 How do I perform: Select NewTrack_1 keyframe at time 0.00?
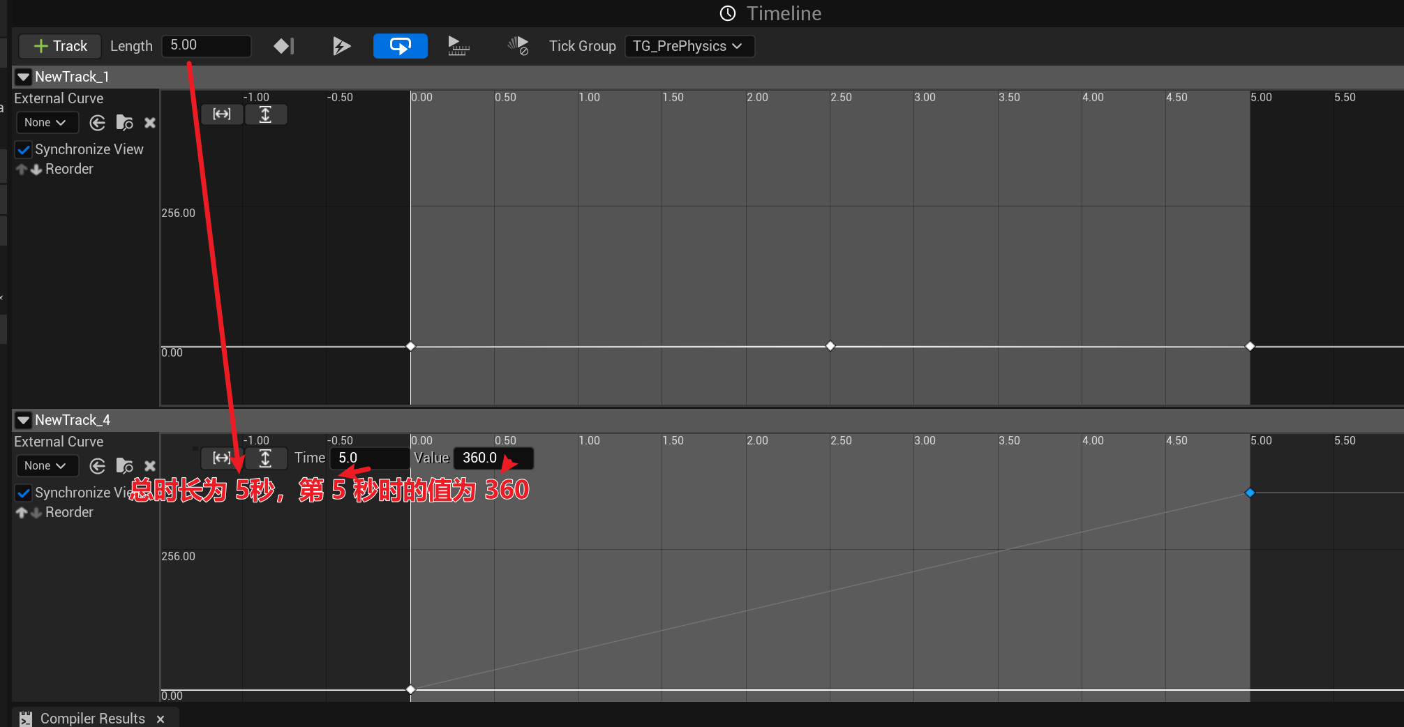[x=410, y=346]
